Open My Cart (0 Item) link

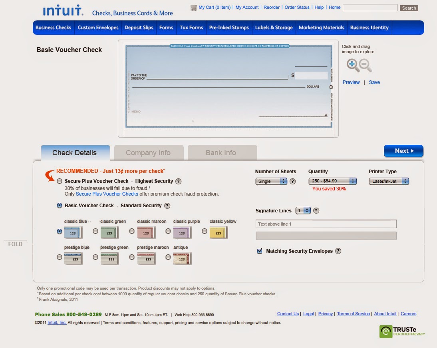[215, 7]
